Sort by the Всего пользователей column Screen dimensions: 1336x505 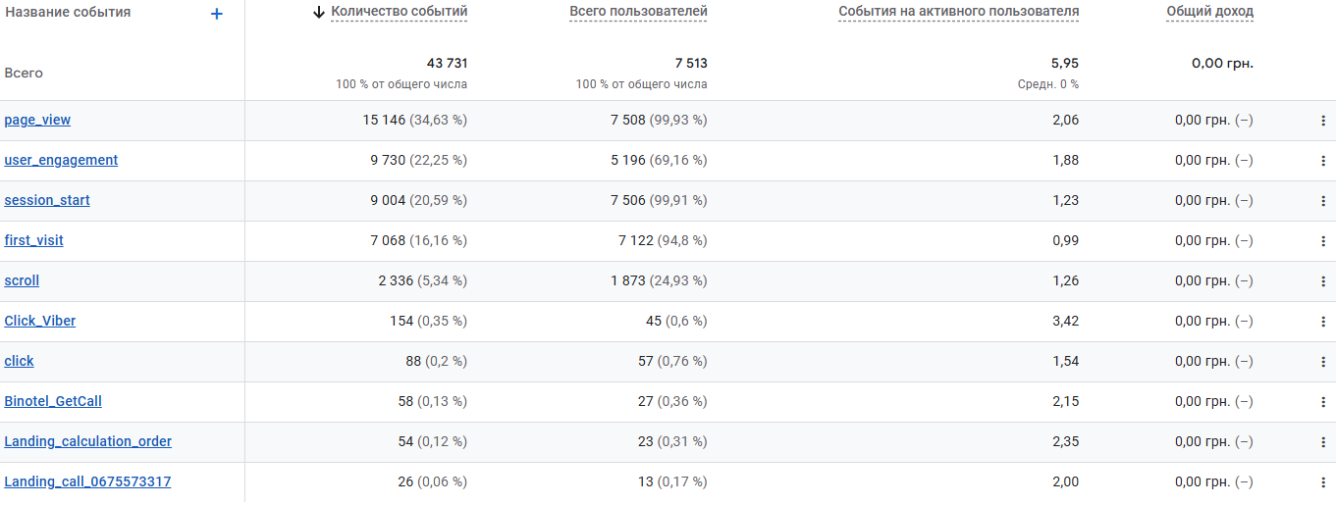point(638,13)
